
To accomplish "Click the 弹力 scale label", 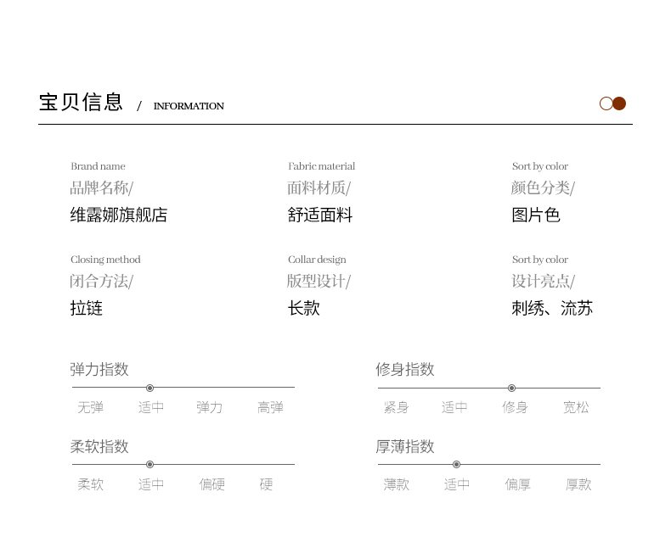I will point(209,407).
